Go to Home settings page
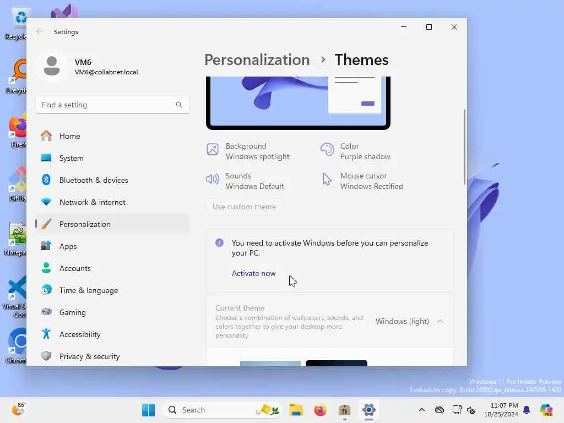This screenshot has width=564, height=423. point(112,136)
